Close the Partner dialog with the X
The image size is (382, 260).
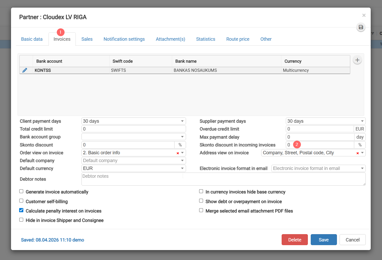(x=364, y=15)
